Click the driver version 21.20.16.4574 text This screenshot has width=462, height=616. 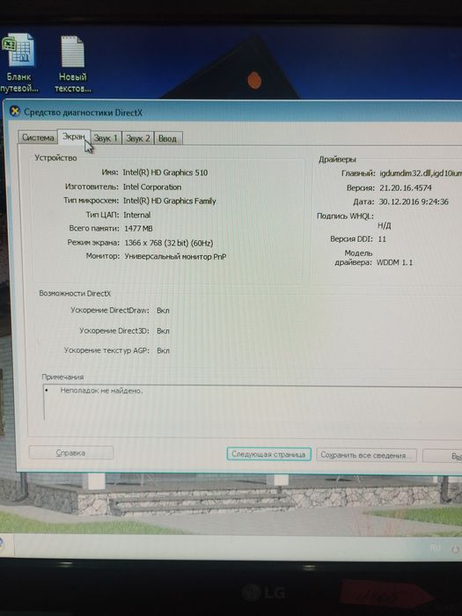click(406, 187)
